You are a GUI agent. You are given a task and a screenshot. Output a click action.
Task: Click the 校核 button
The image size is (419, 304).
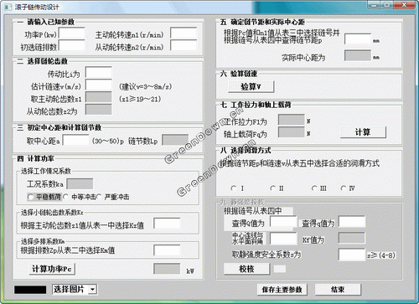click(246, 269)
